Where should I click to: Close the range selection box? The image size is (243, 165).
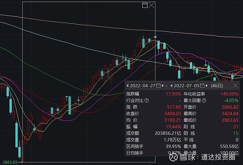pos(152,5)
